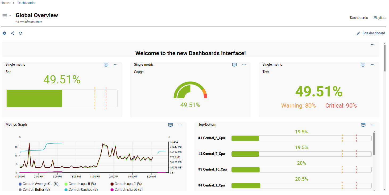This screenshot has height=195, width=389.
Task: Show description icon on Bar widget
Action: 106,65
